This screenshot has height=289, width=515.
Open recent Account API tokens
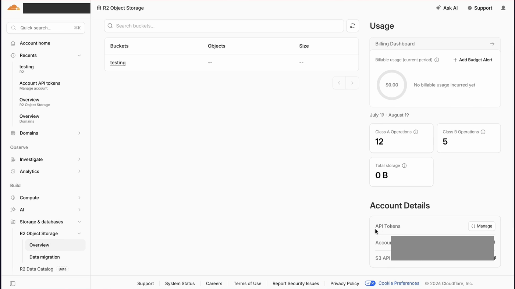pyautogui.click(x=40, y=85)
